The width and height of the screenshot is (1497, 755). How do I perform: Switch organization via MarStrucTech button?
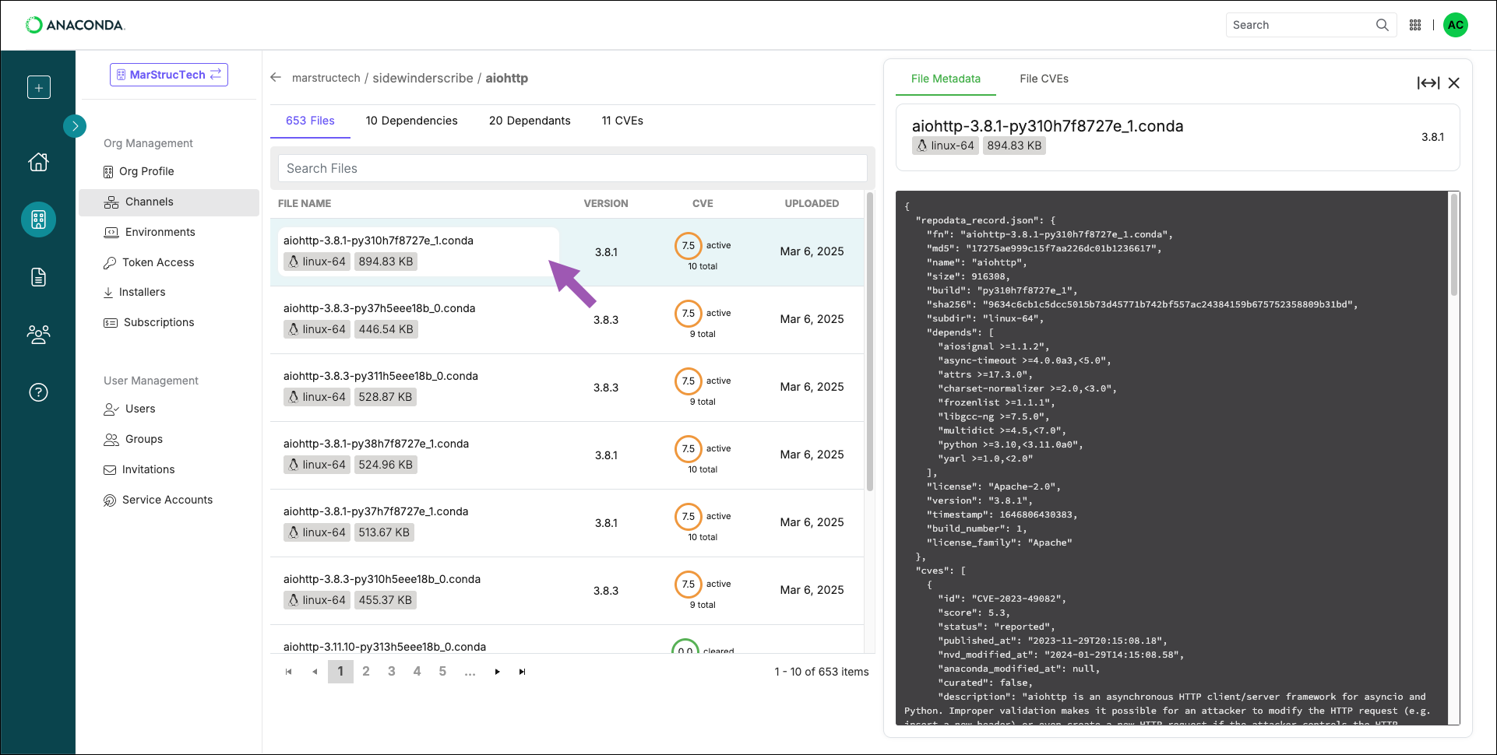click(169, 75)
